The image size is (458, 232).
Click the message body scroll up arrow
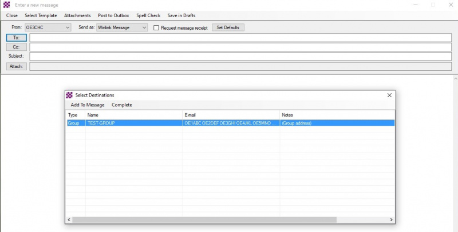456,78
